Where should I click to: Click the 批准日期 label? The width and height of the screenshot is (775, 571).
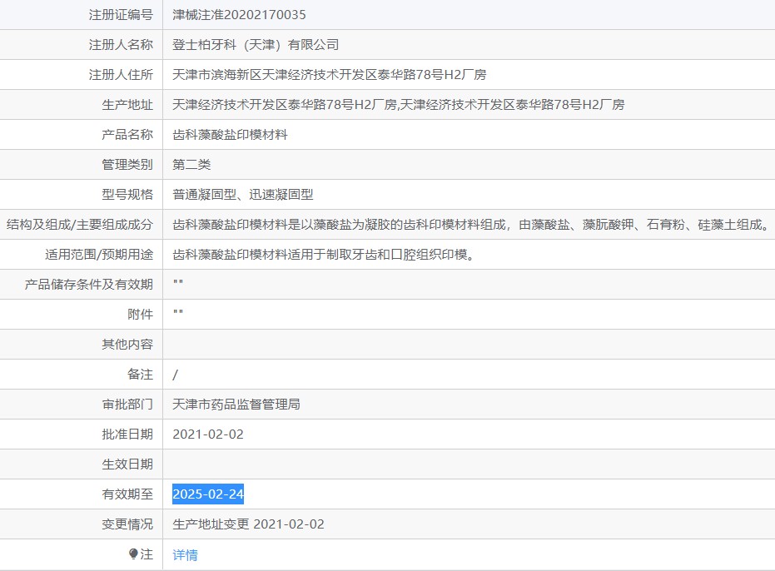point(127,434)
